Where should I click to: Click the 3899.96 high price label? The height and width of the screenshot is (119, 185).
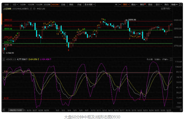131,20
